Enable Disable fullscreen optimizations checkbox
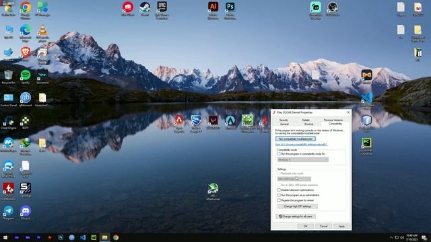The height and width of the screenshot is (242, 431). tap(279, 190)
